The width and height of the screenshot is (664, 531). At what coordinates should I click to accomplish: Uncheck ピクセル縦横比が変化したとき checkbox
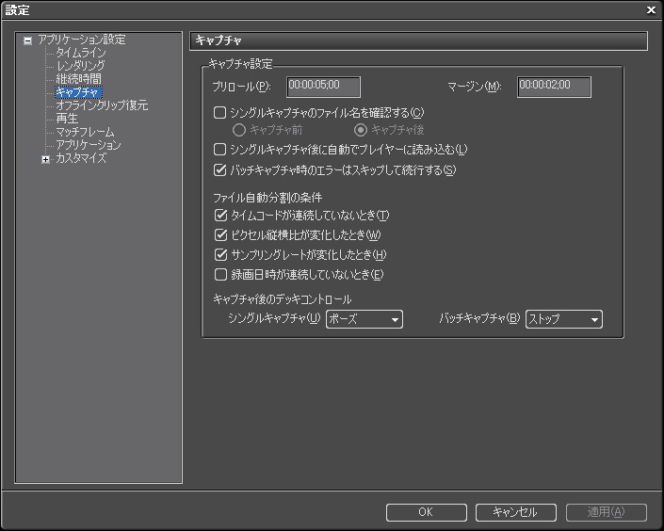pos(220,234)
